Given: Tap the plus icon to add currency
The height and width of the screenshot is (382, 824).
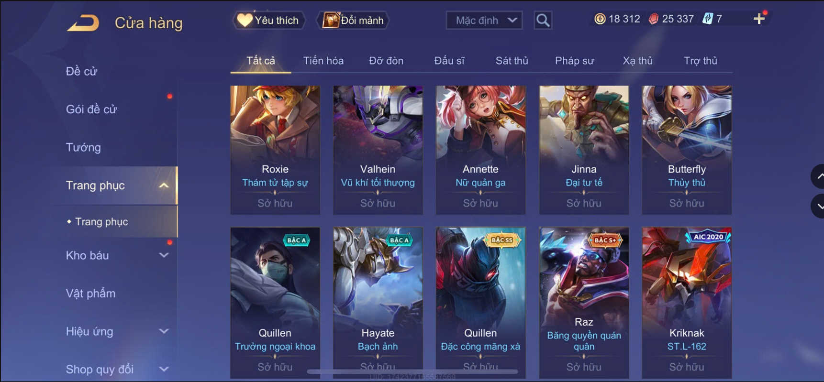Looking at the screenshot, I should click(x=759, y=19).
